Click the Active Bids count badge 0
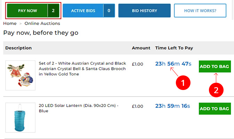The image size is (234, 139). [109, 11]
